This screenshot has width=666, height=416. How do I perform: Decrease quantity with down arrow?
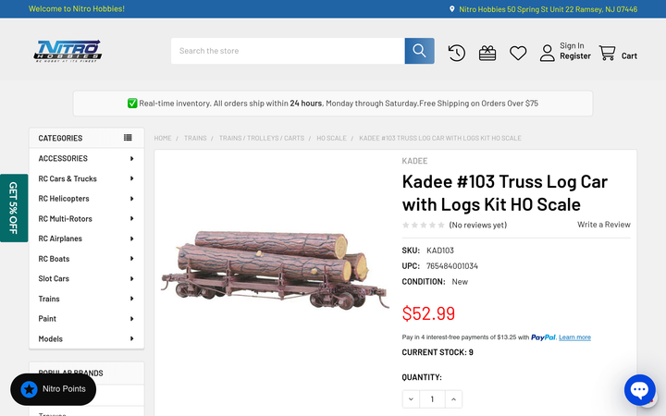tap(411, 399)
